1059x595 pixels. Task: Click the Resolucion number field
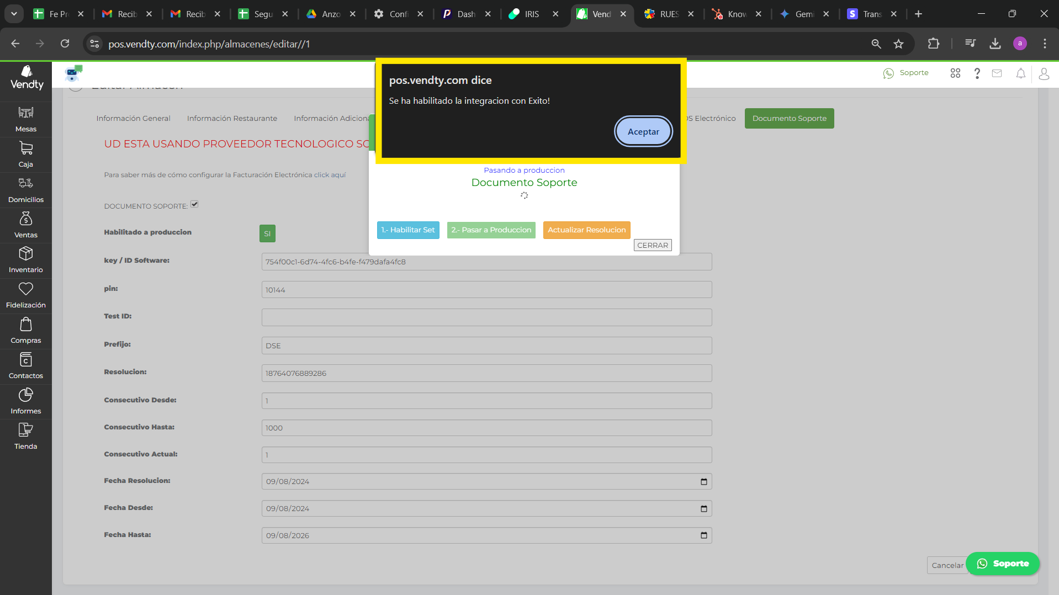(x=486, y=373)
